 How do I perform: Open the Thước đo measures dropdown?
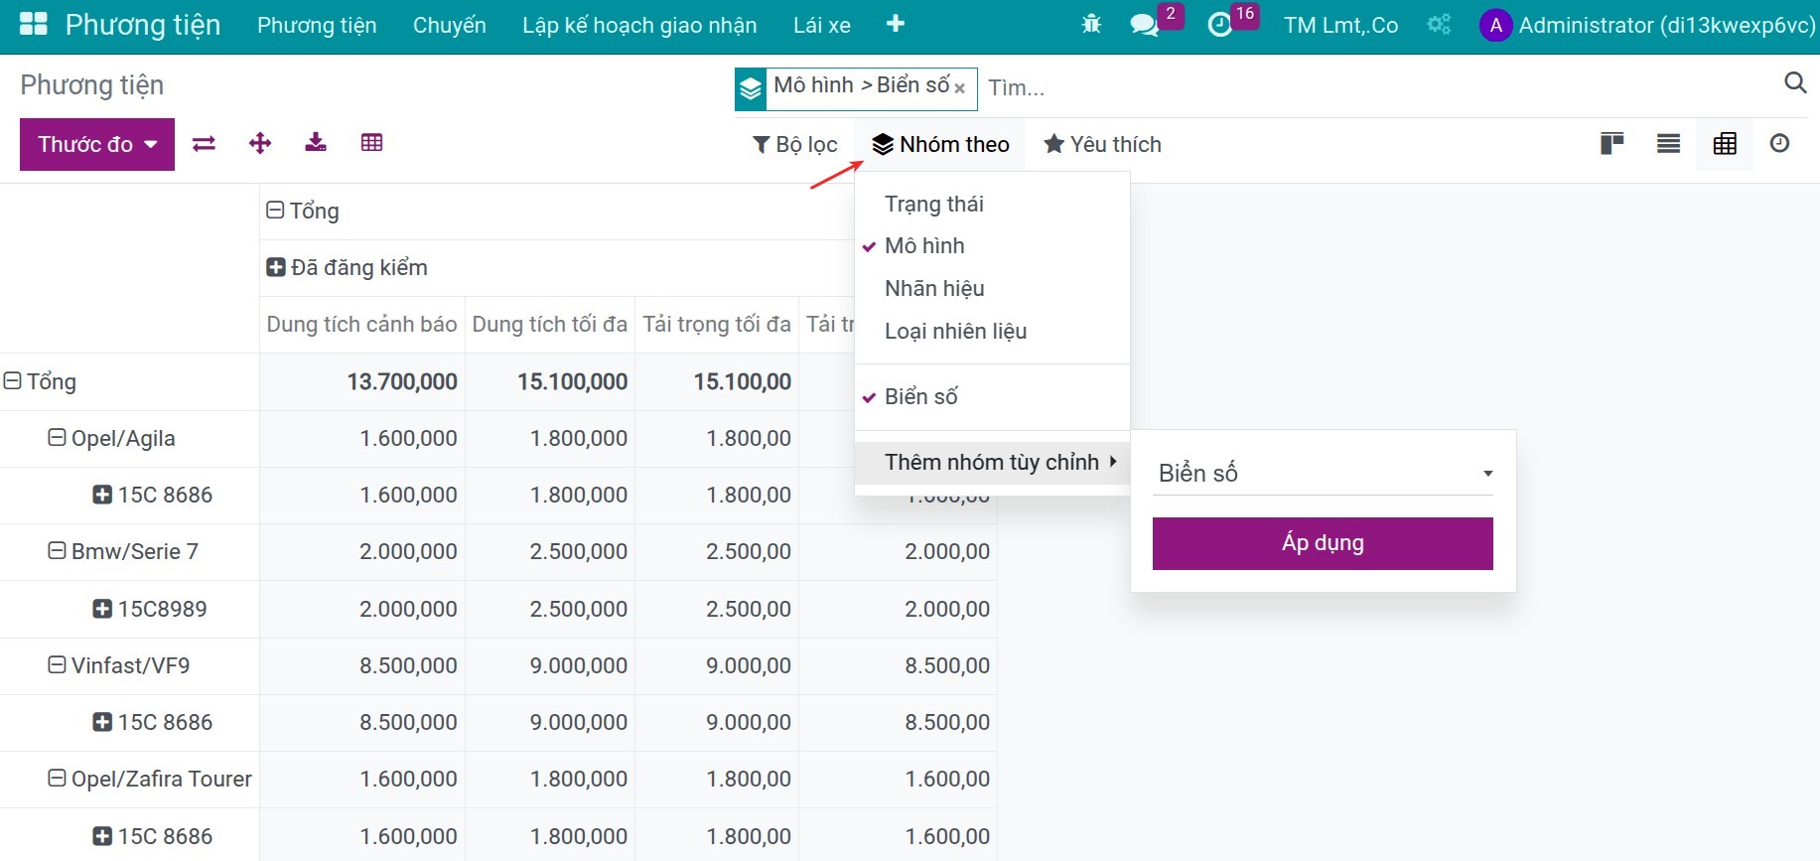(x=97, y=145)
